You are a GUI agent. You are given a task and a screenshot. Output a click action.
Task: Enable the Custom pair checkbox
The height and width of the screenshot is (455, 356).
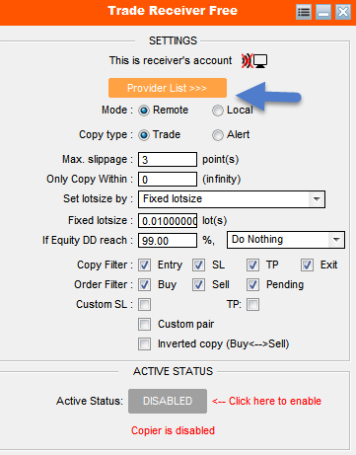point(144,325)
